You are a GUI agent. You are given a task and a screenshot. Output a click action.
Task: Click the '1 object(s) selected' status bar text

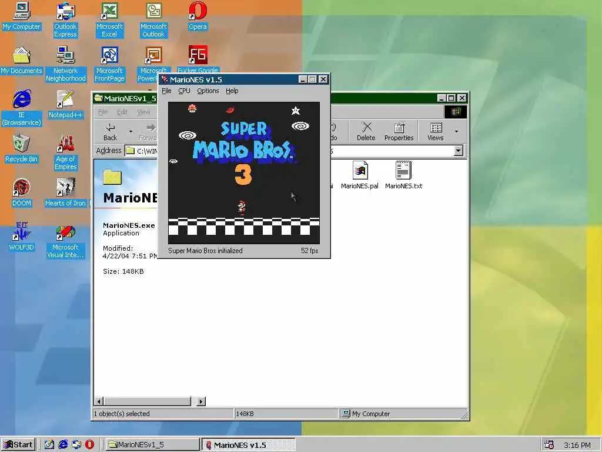point(122,414)
